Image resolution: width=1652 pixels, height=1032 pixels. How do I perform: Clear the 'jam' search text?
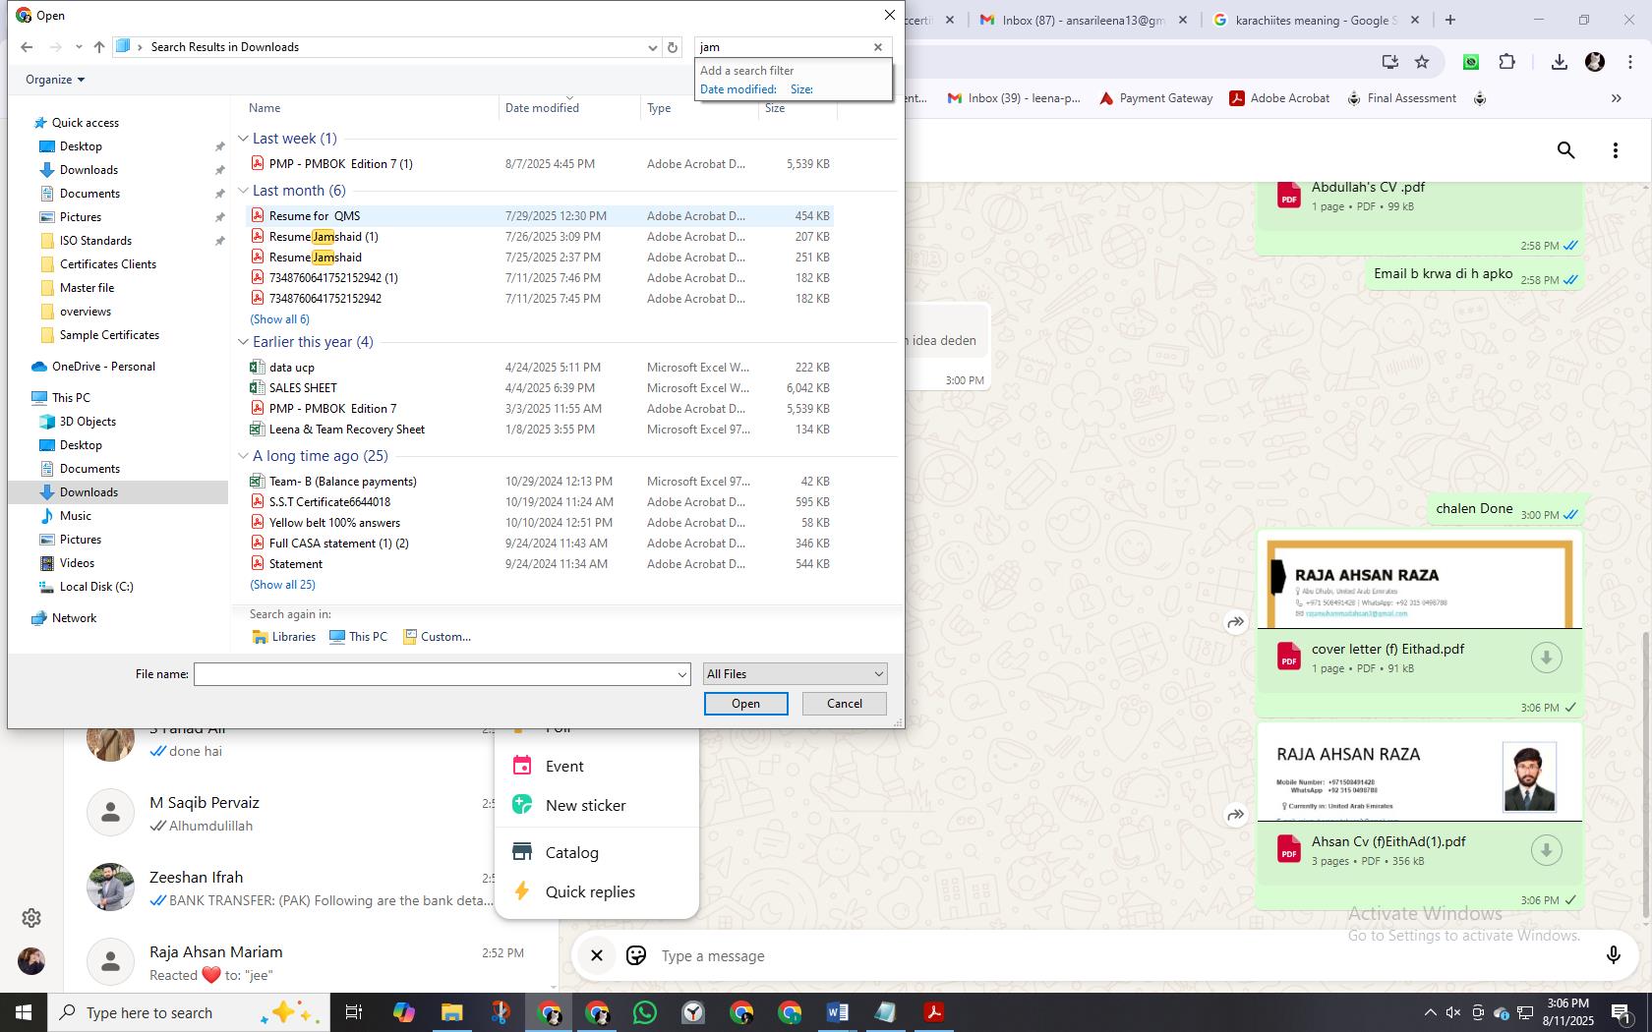878,47
